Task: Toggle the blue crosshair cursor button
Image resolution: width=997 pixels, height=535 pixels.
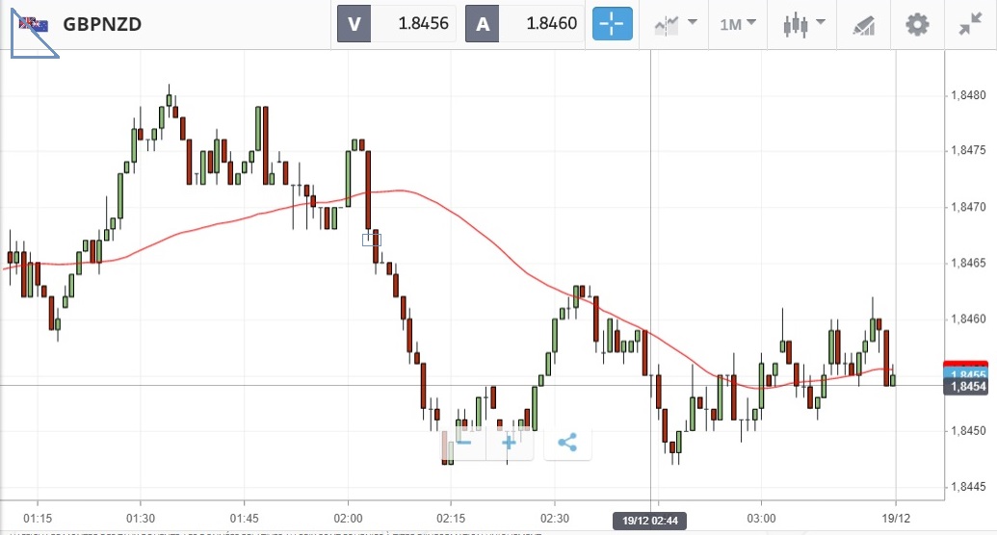Action: 611,24
